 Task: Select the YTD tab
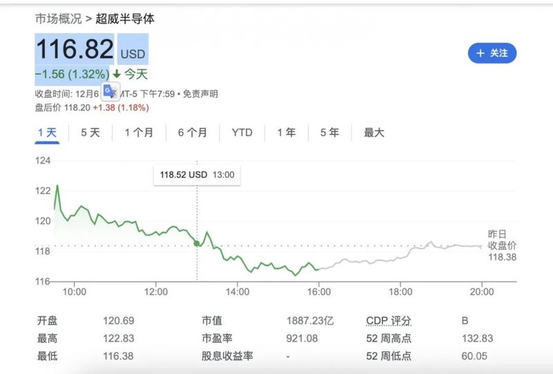pos(242,132)
